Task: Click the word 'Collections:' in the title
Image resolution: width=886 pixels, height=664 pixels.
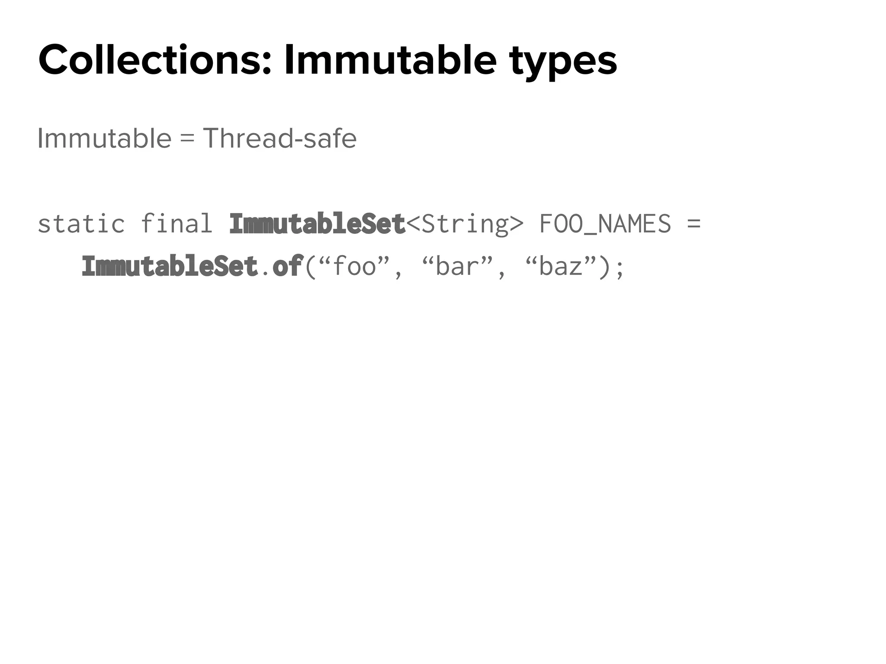Action: (155, 60)
